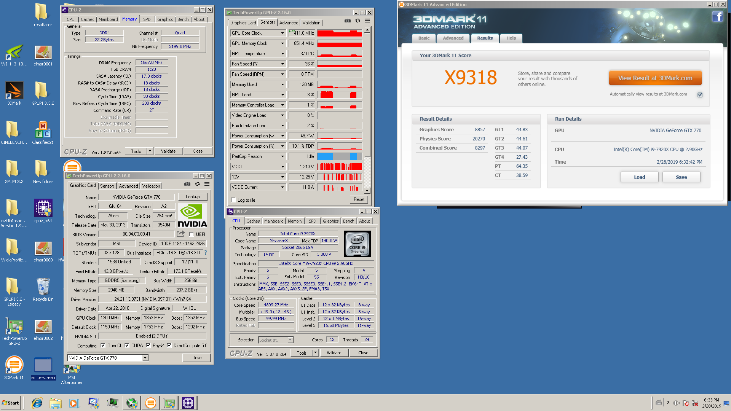
Task: Toggle automatically view results at 3DMark.com
Action: point(700,95)
